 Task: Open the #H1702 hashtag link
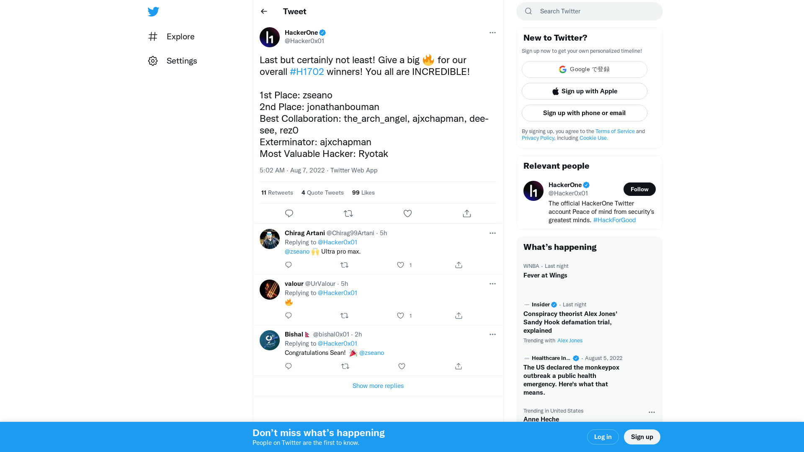tap(307, 72)
